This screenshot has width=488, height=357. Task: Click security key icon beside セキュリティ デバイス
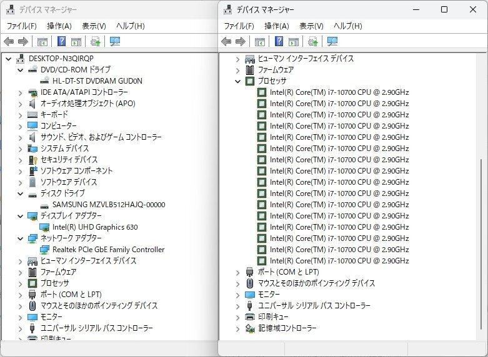[32, 160]
